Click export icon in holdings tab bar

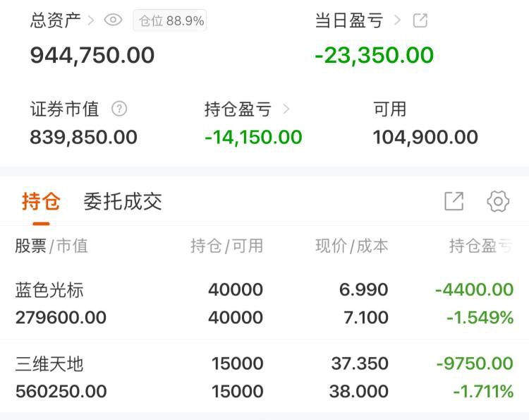click(454, 201)
